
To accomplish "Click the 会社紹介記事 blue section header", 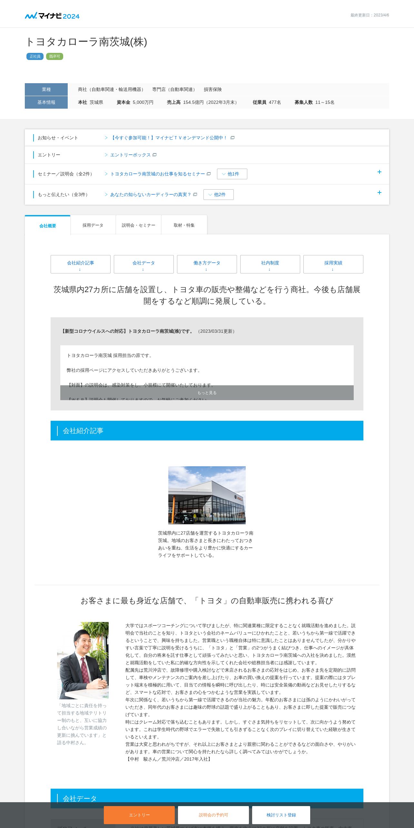I will tap(207, 430).
